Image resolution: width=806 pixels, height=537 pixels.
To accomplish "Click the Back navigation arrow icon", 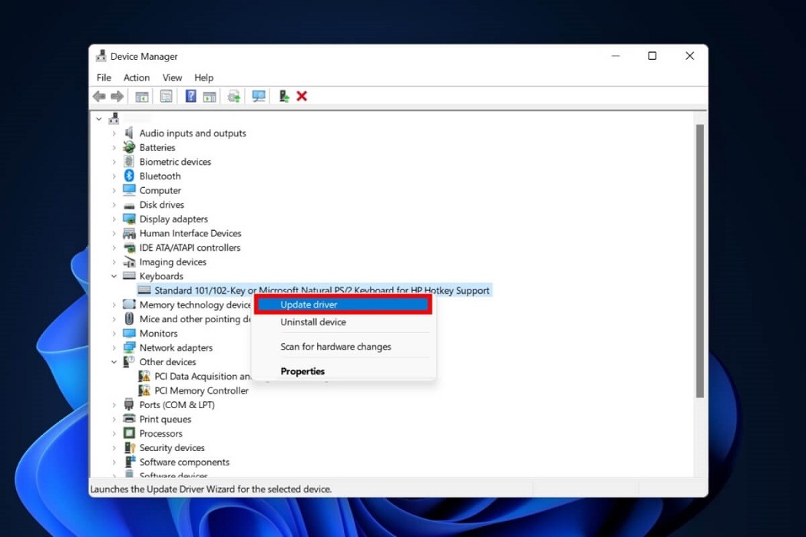I will tap(99, 95).
